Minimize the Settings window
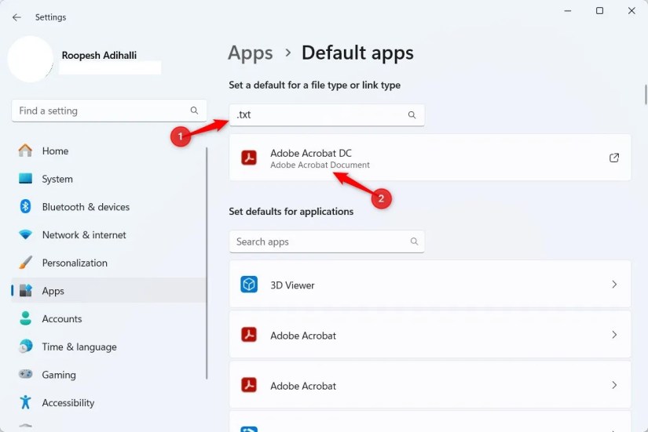 click(x=568, y=11)
